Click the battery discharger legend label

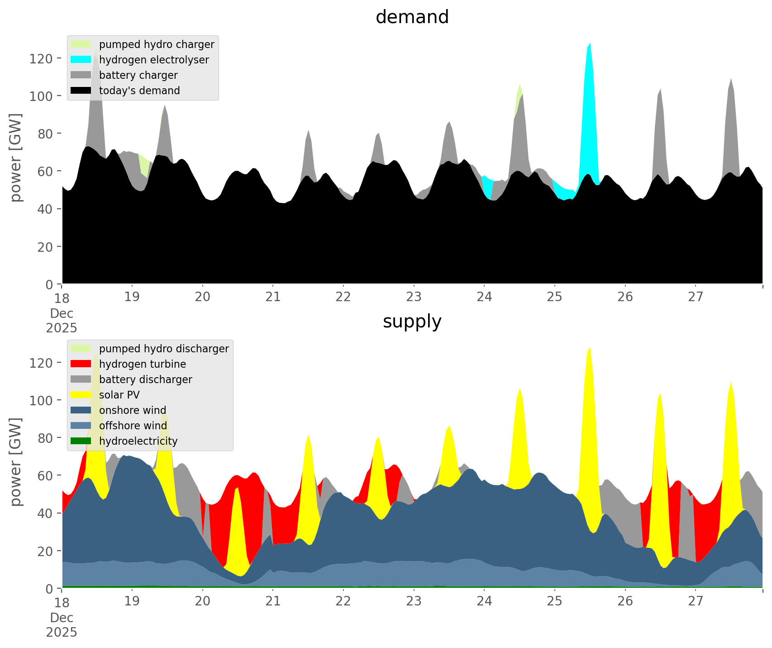(145, 379)
